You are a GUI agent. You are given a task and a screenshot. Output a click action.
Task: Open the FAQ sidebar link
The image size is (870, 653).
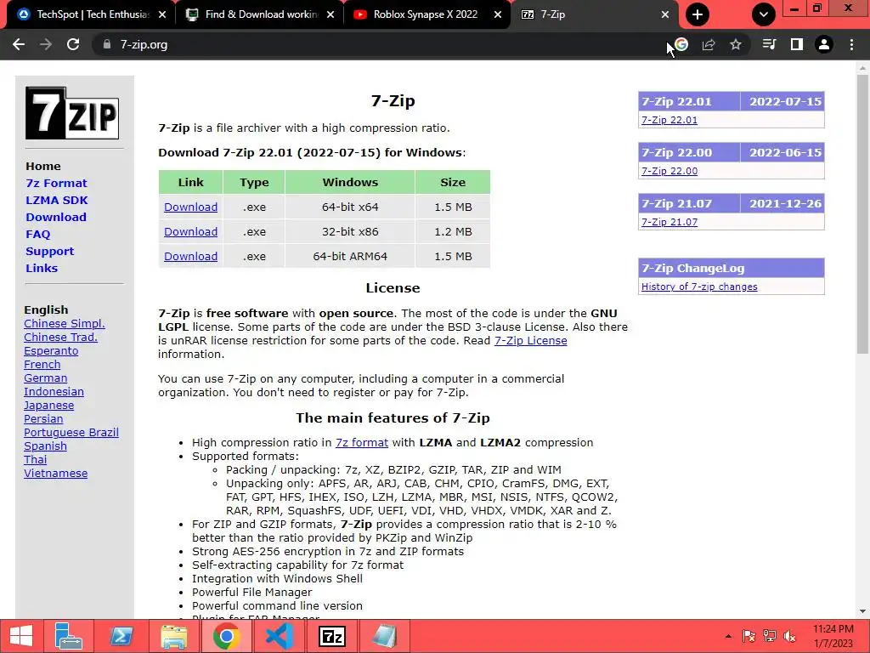[x=37, y=235]
